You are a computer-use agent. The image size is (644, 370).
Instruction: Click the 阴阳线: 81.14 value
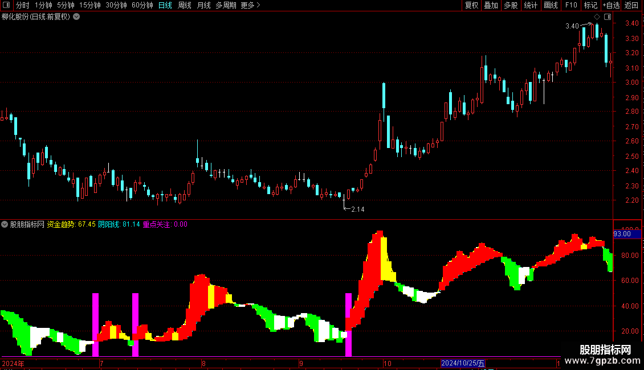[119, 224]
